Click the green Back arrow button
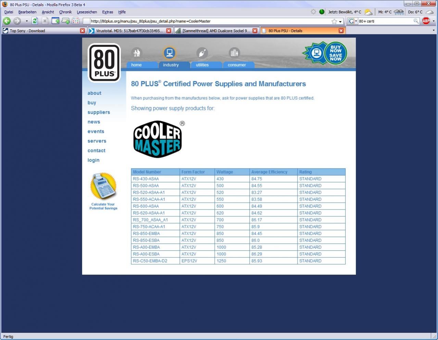The width and height of the screenshot is (438, 340). (7, 21)
